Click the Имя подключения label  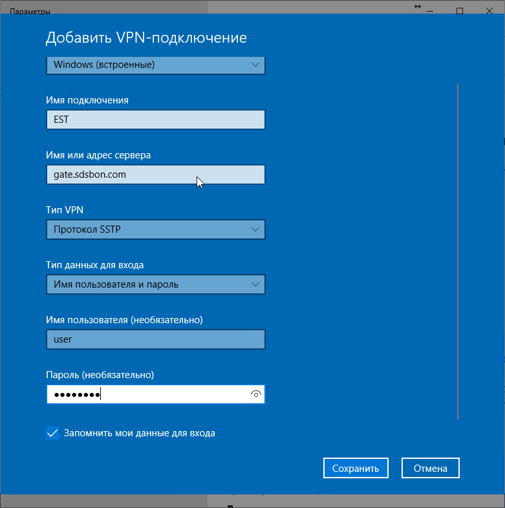(x=87, y=100)
